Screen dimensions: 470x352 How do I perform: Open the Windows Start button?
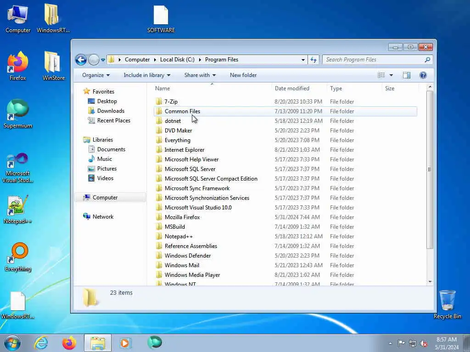12,343
